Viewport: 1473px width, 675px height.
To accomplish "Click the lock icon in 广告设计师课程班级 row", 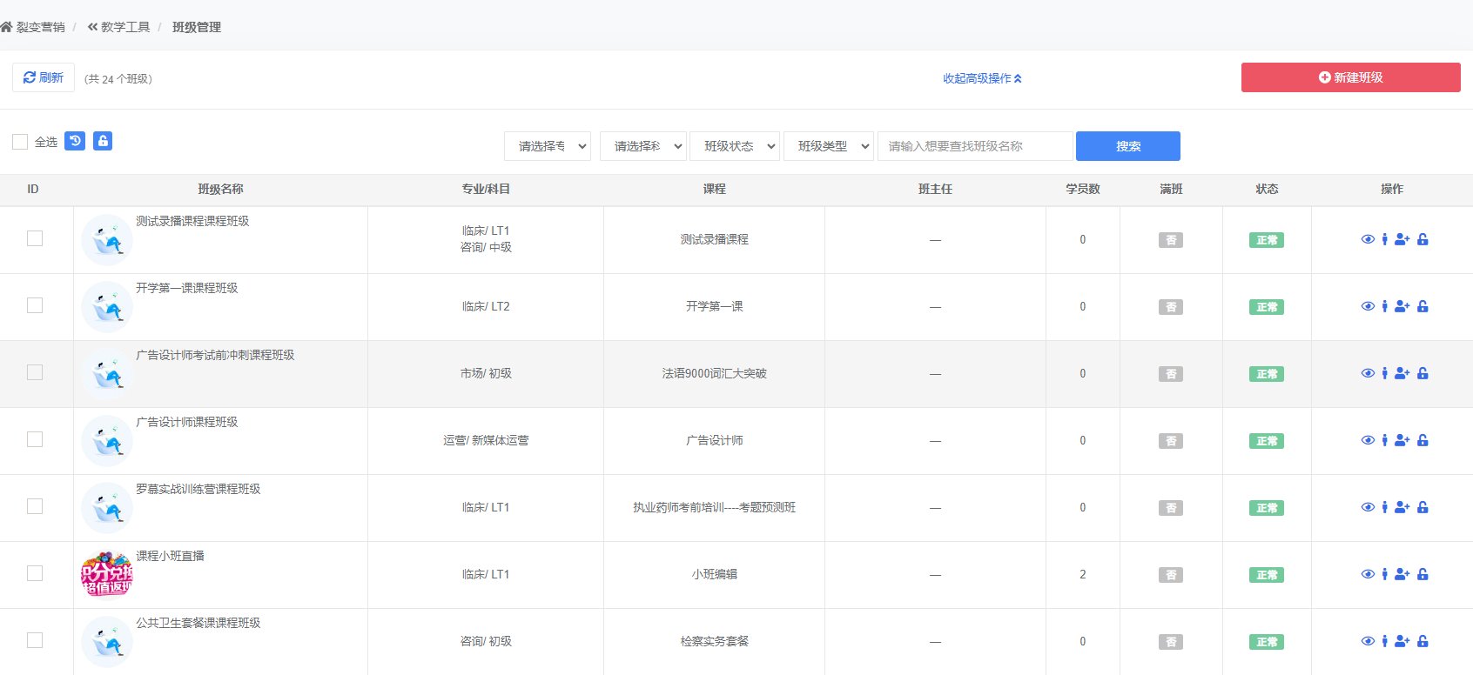I will pyautogui.click(x=1423, y=440).
